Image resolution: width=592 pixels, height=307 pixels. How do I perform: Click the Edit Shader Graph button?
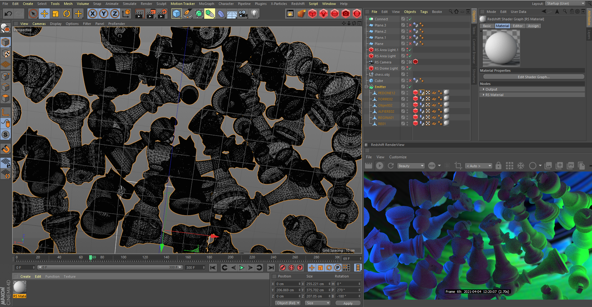click(x=533, y=77)
